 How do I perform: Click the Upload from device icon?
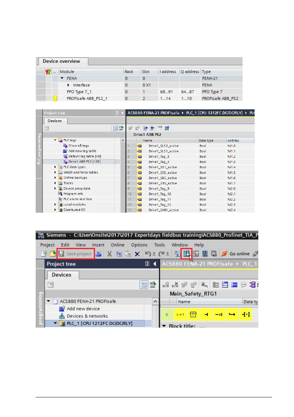coord(196,254)
